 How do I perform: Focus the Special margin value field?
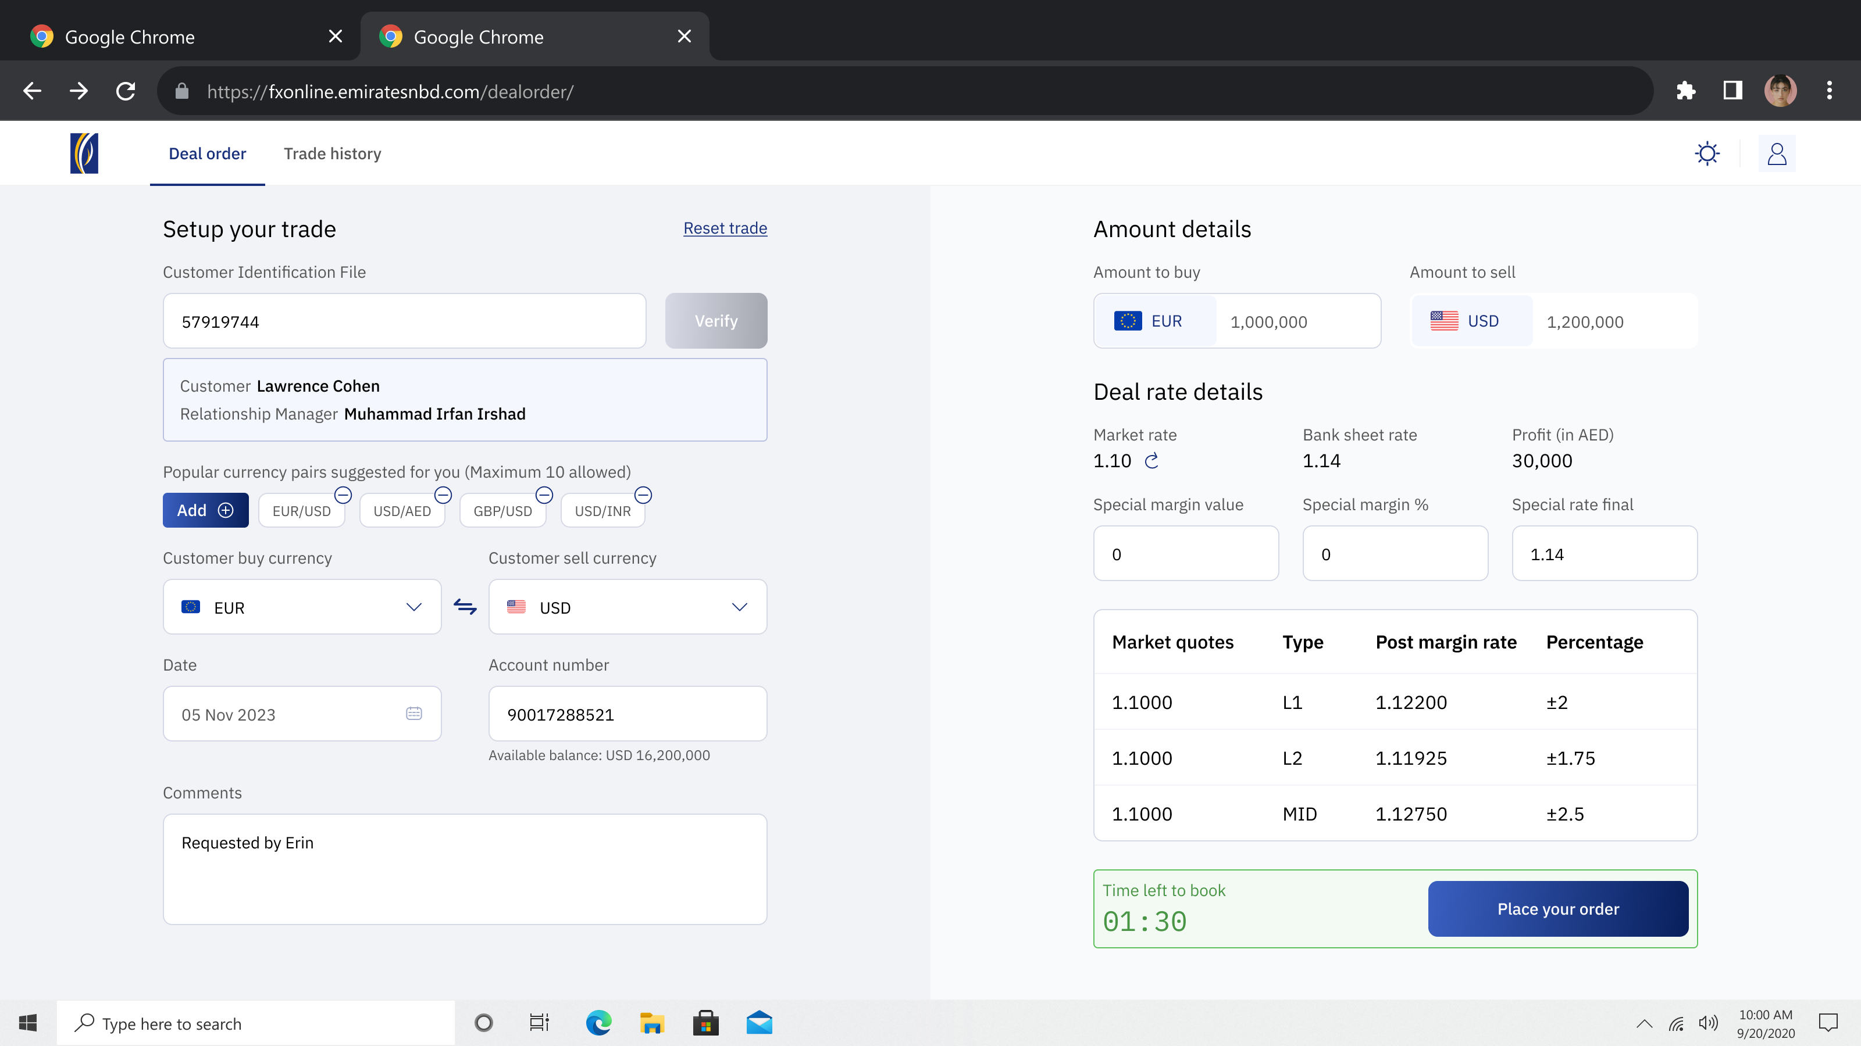point(1186,554)
